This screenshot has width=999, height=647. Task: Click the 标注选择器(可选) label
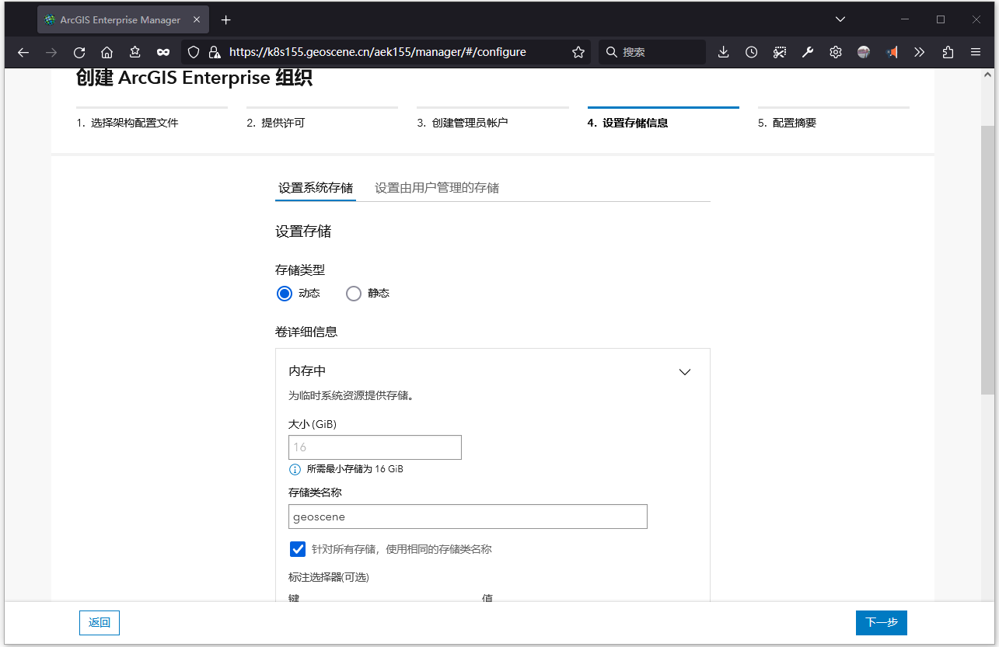tap(328, 577)
